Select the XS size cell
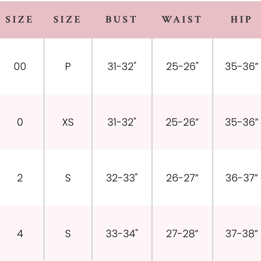 (68, 122)
